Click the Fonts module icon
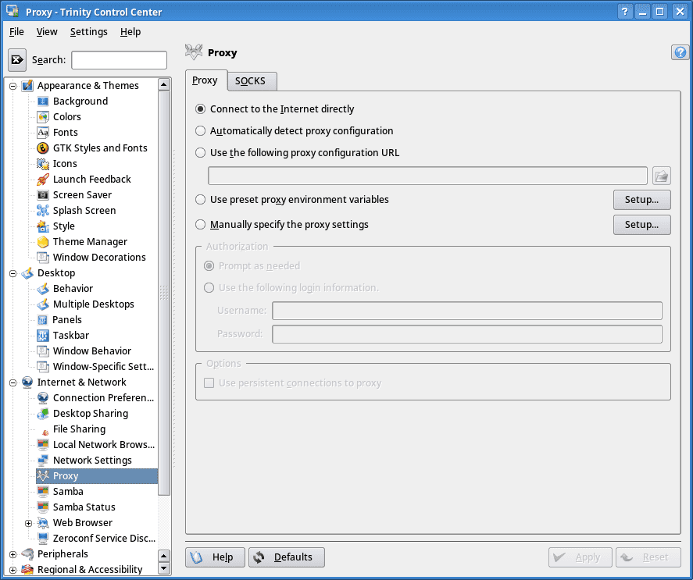The height and width of the screenshot is (580, 693). tap(43, 133)
